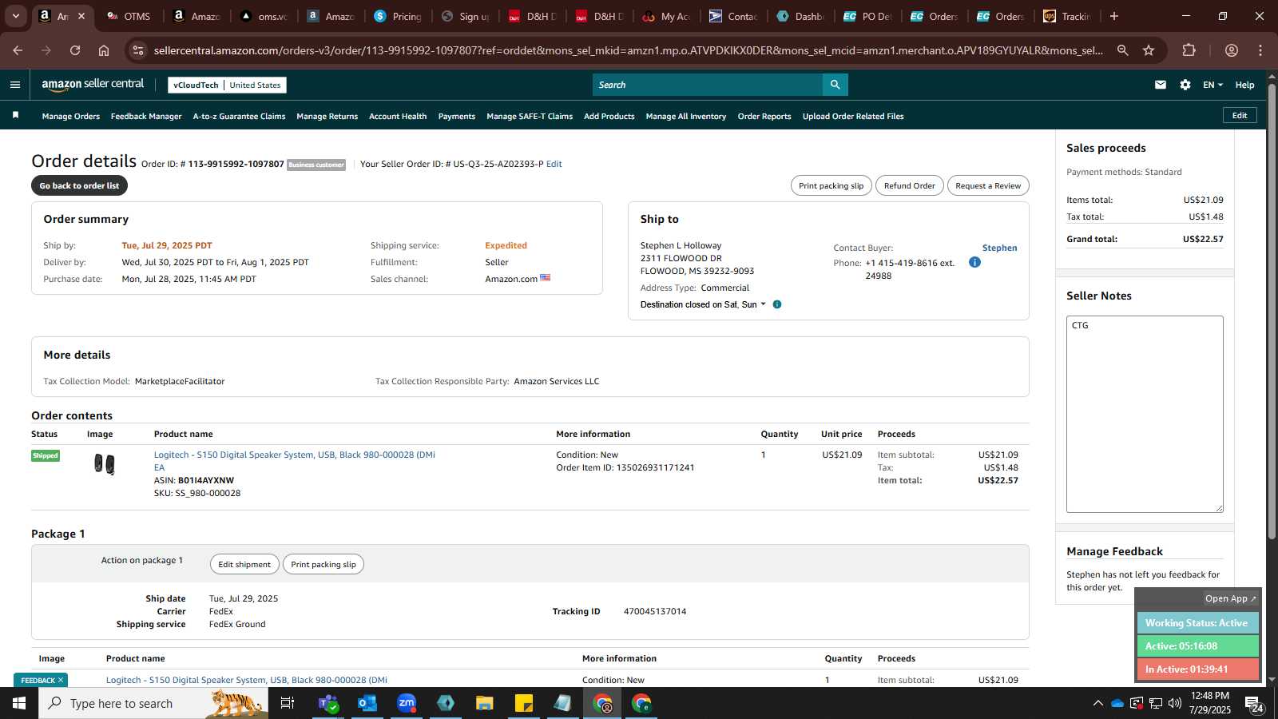Click Request a Review button
Screen dimensions: 1278x719
(988, 185)
